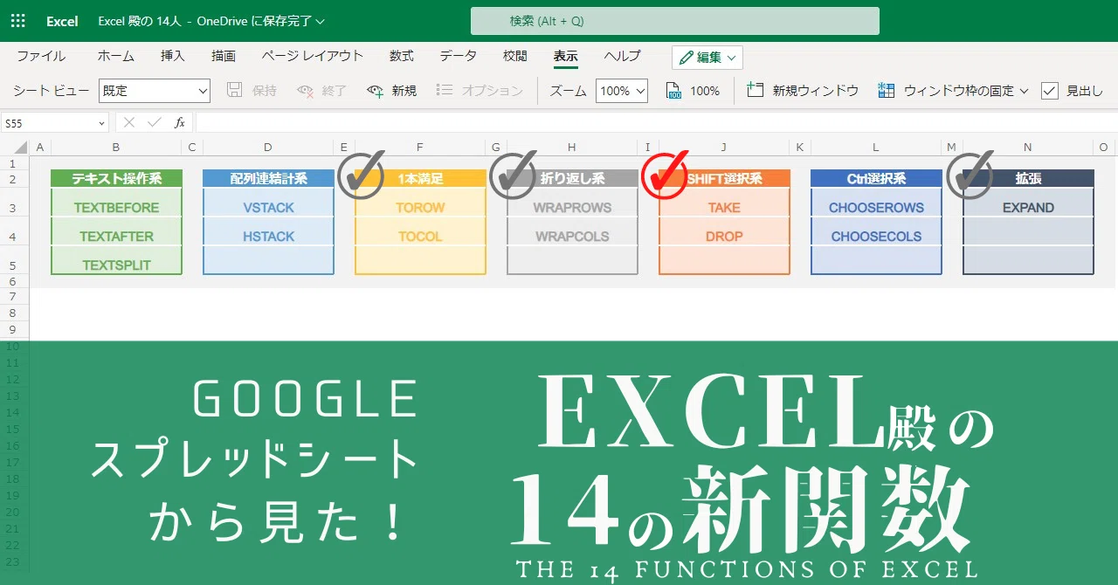Select the 表示 tab
The image size is (1118, 585).
click(x=565, y=56)
